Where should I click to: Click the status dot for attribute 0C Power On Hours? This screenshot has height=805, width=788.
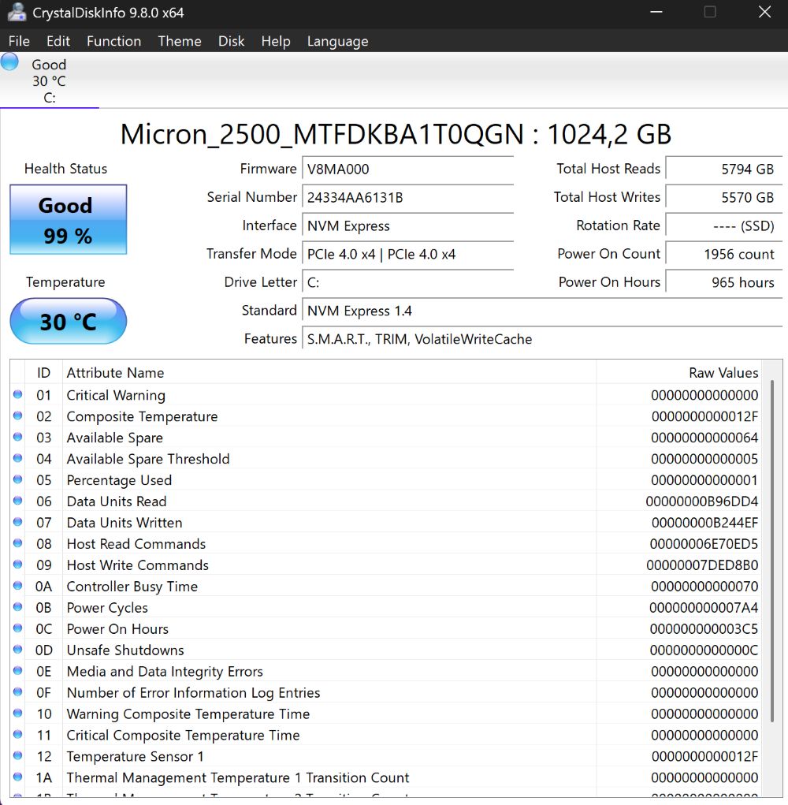pyautogui.click(x=17, y=628)
